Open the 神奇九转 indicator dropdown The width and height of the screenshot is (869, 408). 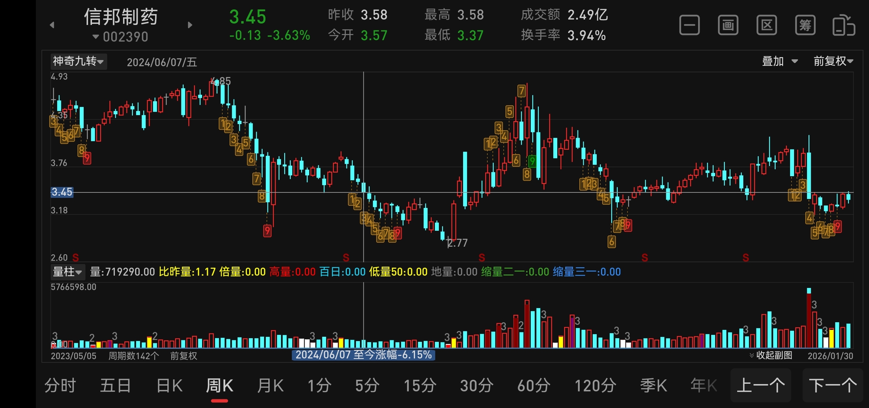click(x=78, y=61)
